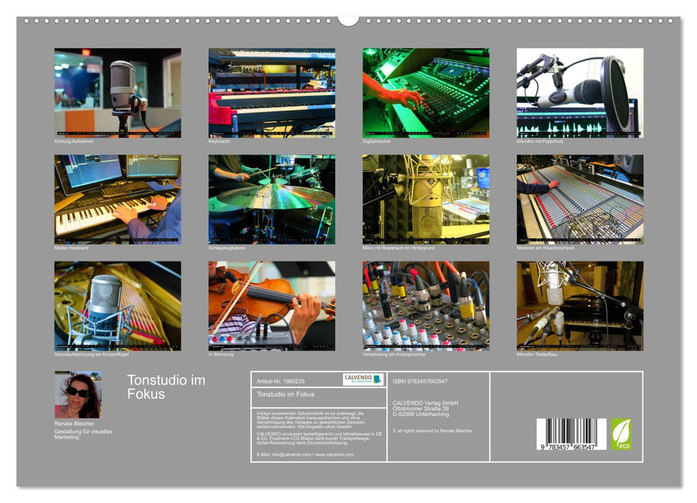
Task: Click the info@calvendo.com email link
Action: [x=290, y=456]
